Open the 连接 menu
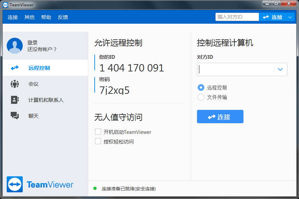The image size is (299, 199). pos(13,17)
